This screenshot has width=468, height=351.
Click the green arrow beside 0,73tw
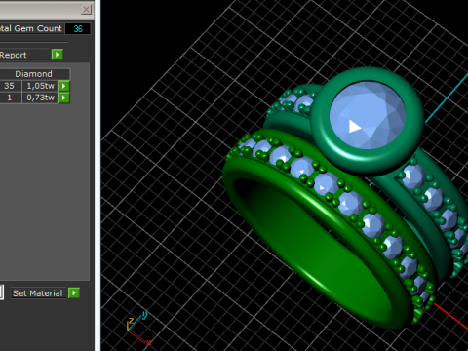coord(64,97)
